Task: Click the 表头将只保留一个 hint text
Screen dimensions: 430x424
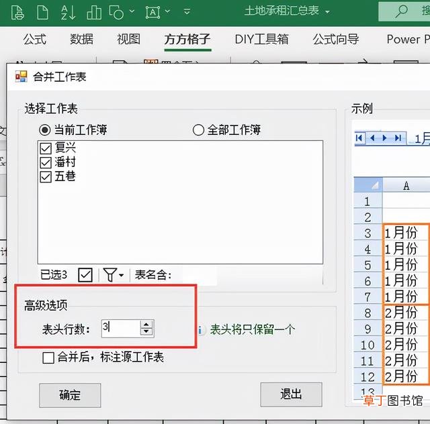Action: click(253, 329)
